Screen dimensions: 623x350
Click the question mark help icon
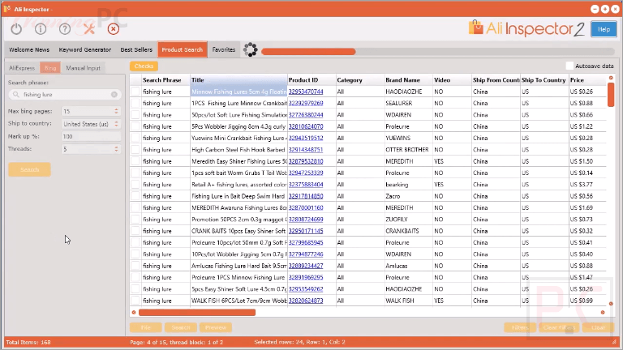[x=65, y=28]
